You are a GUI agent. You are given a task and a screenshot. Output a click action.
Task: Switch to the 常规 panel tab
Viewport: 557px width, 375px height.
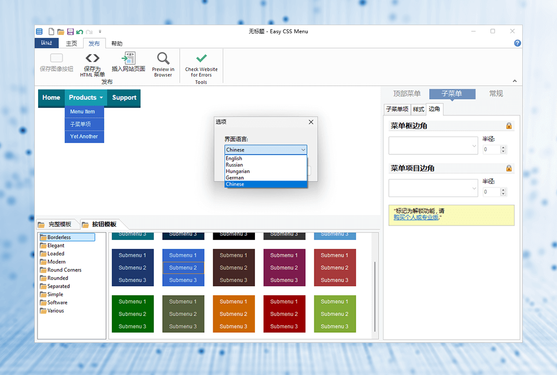pos(496,94)
